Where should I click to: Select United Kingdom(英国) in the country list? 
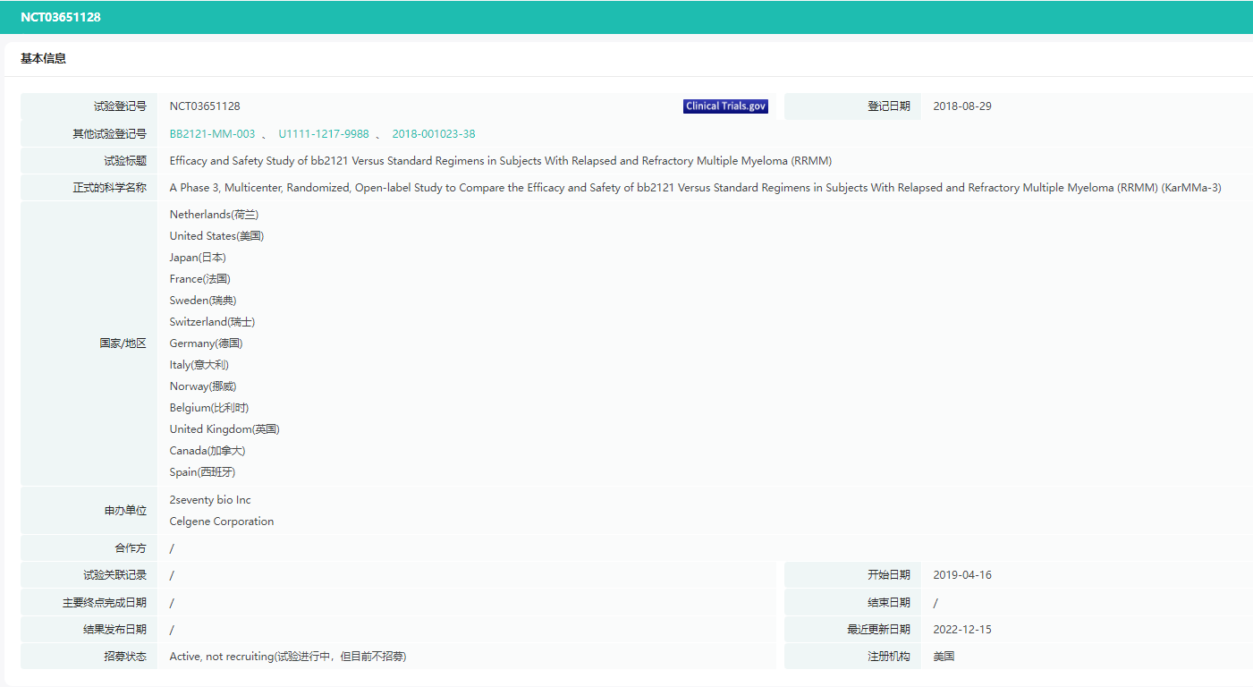click(x=224, y=429)
